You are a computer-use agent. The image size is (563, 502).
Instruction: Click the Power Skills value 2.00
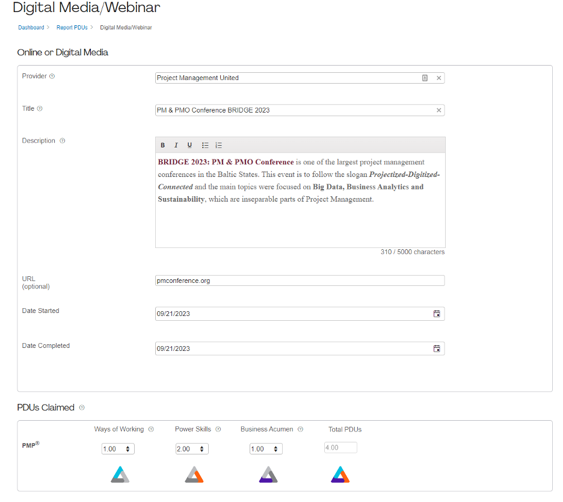[183, 449]
